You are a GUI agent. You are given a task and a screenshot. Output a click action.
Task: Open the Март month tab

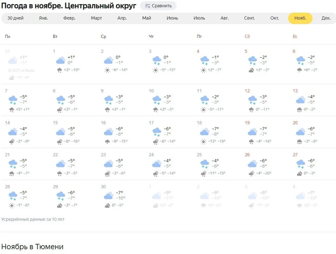(96, 18)
